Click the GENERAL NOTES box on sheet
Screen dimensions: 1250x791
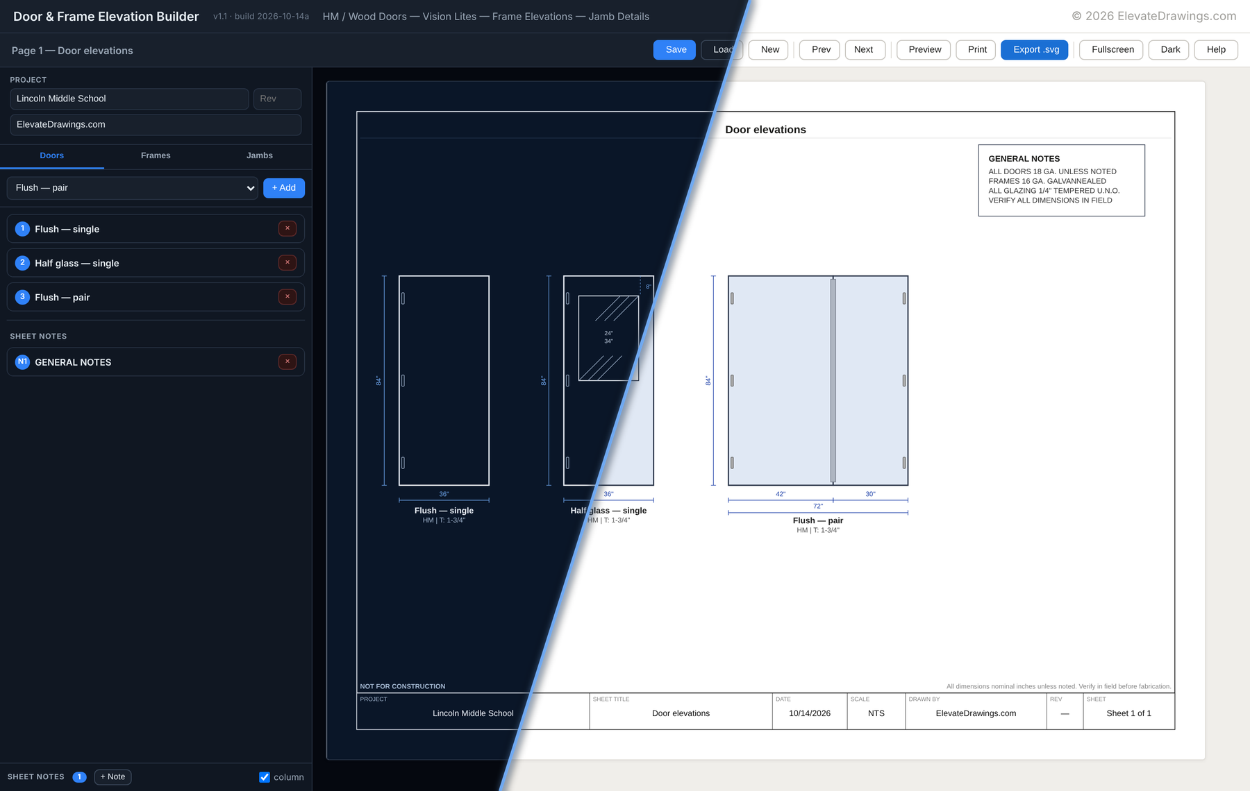[x=1061, y=180]
